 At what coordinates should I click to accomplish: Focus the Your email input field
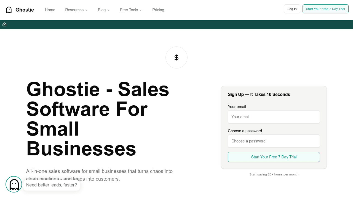tap(274, 117)
